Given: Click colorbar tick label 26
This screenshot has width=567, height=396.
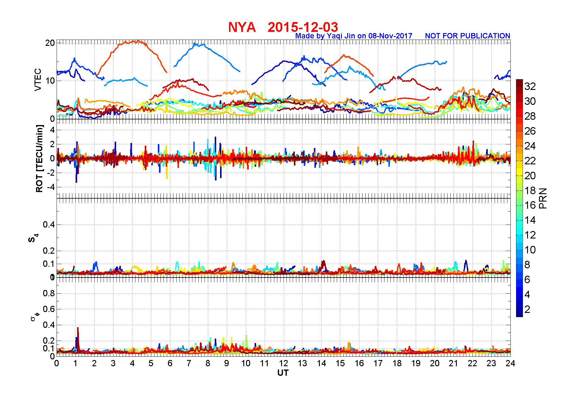Looking at the screenshot, I should 530,131.
